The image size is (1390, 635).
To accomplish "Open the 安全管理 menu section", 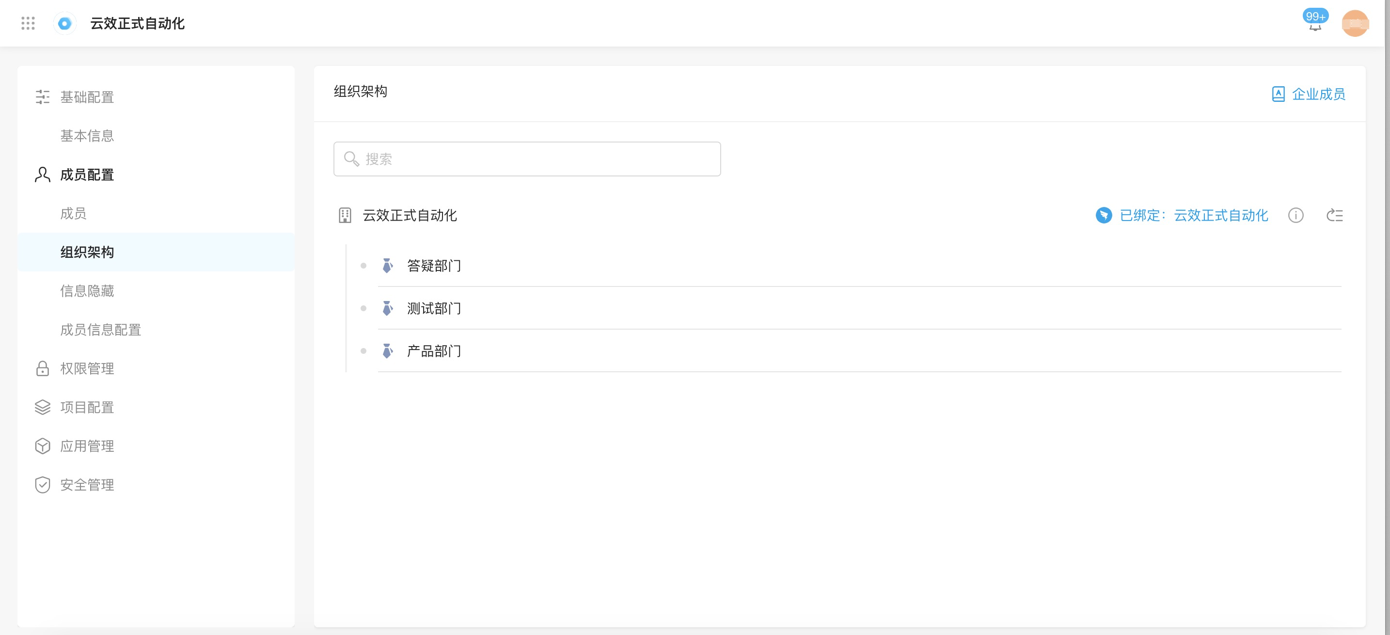I will [x=86, y=485].
